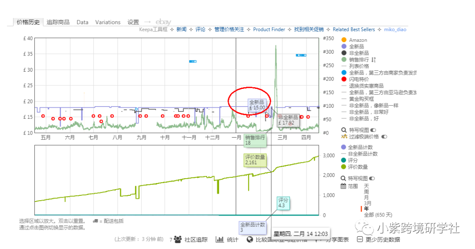Open the 社区追踪 text link
The image size is (475, 249).
click(x=196, y=240)
